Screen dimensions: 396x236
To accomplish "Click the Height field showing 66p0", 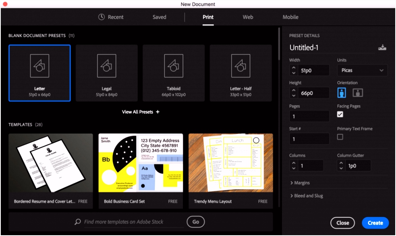I will coord(314,93).
